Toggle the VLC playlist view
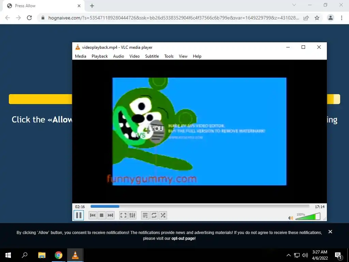349x262 pixels. (x=145, y=215)
